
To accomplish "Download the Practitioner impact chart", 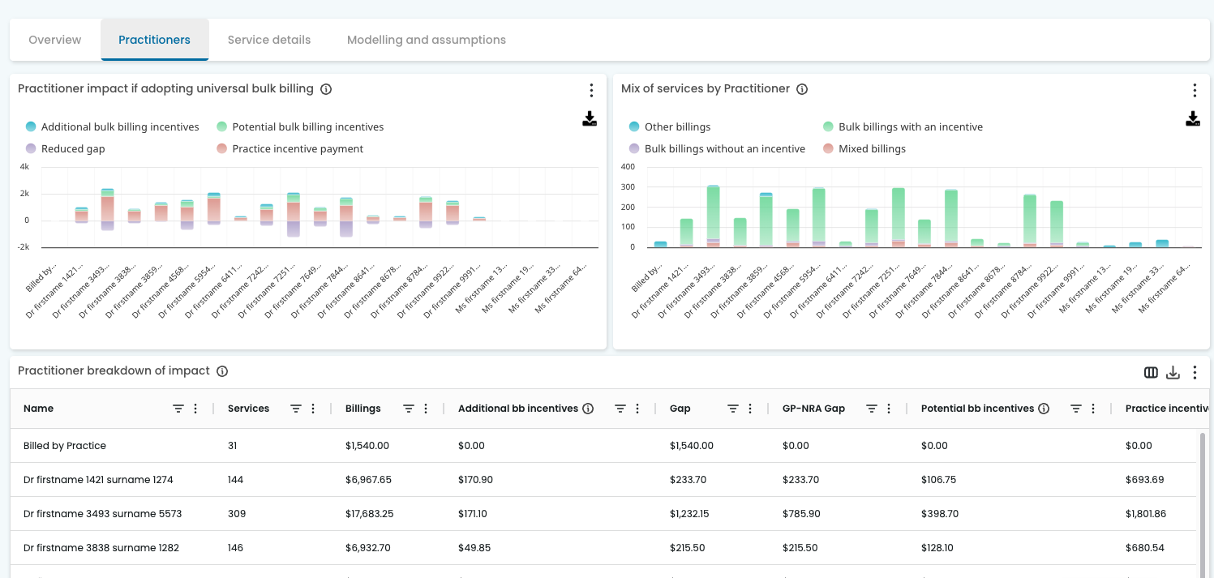I will (x=590, y=118).
